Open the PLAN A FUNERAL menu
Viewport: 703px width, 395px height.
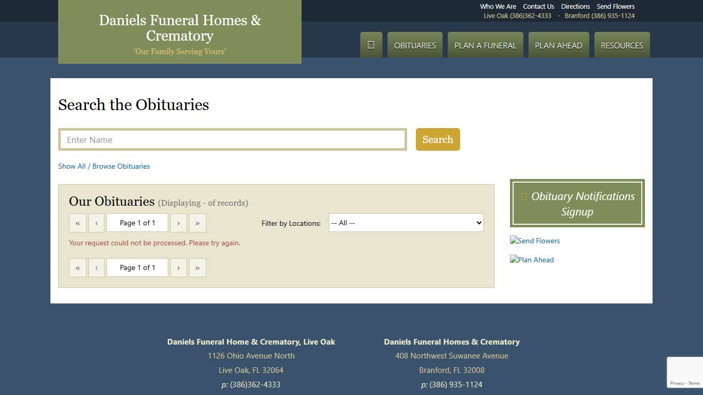[485, 45]
